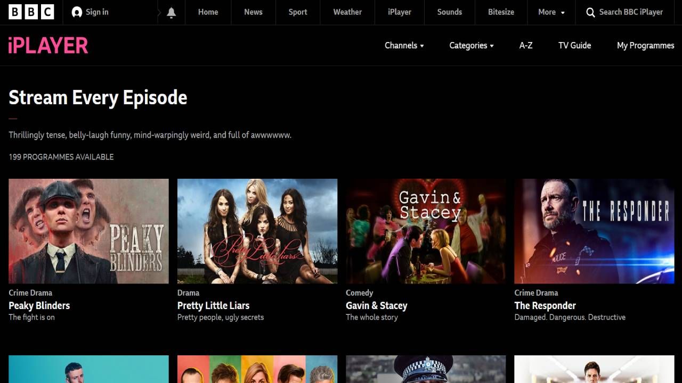The width and height of the screenshot is (682, 383).
Task: Click 'Comedy' label above Gavin & Stacey
Action: pos(360,293)
